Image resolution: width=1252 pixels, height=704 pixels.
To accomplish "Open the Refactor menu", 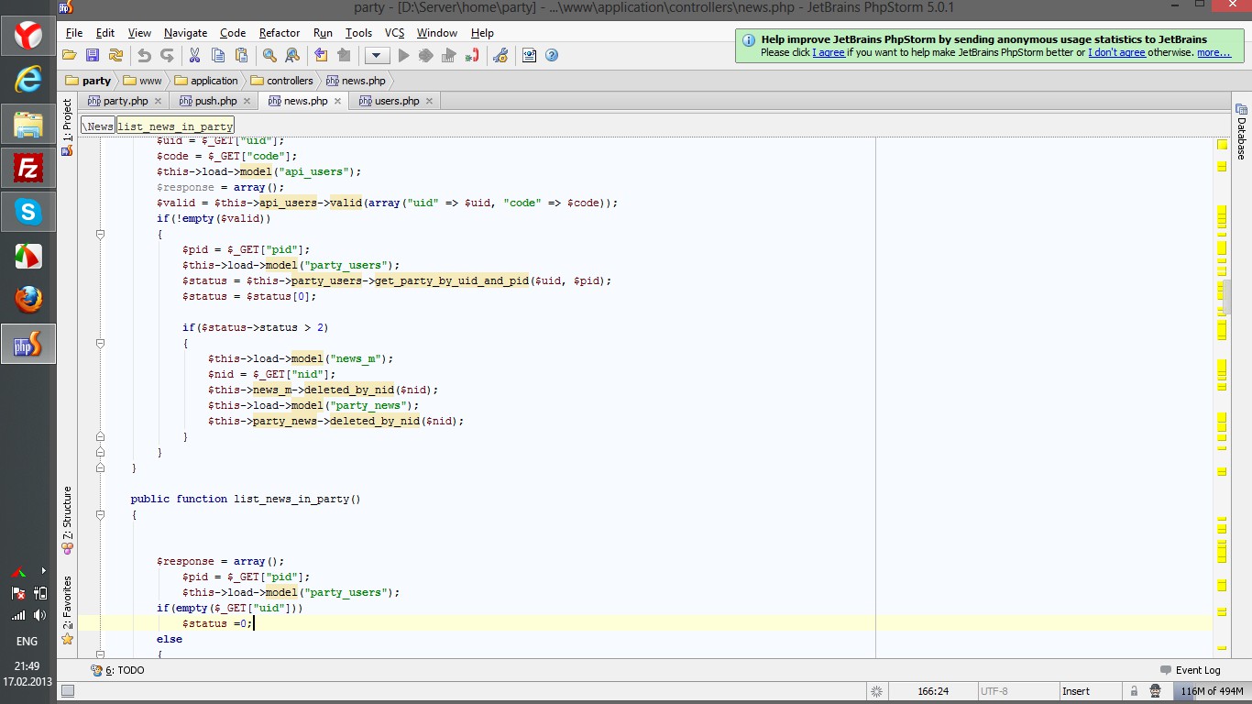I will pyautogui.click(x=279, y=33).
